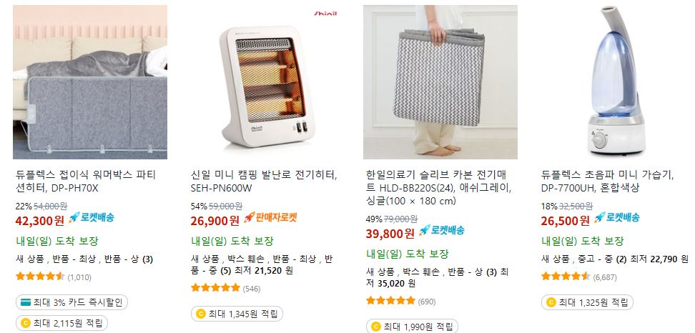Open the 듀플렉스 접이식 워머박스 product image
The image size is (695, 333).
pos(90,82)
